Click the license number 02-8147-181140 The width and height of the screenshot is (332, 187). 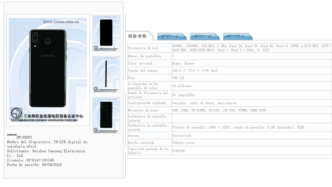[40, 160]
